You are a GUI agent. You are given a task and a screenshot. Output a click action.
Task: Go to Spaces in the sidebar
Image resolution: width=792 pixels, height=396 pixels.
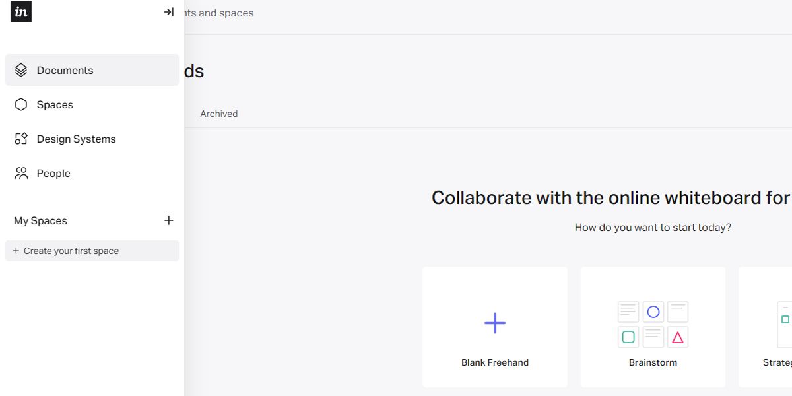point(55,104)
